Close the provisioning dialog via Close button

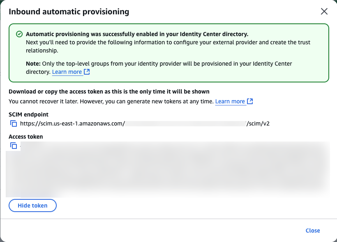pos(312,231)
